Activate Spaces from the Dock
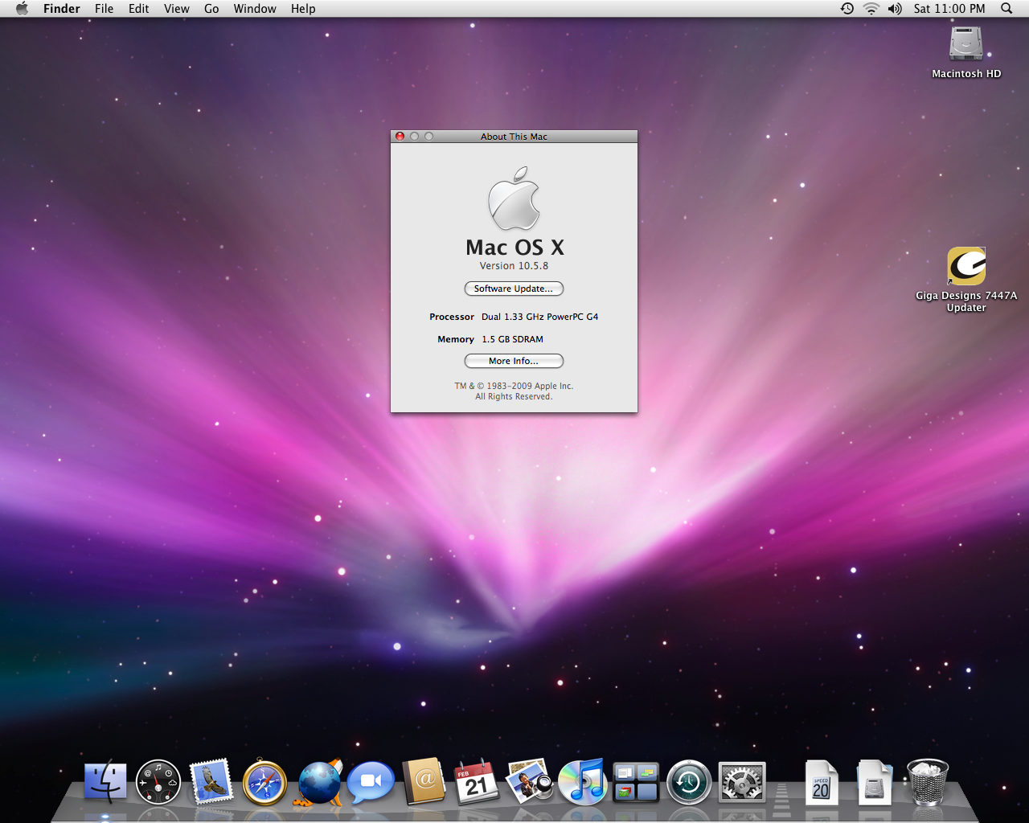The height and width of the screenshot is (823, 1029). [636, 783]
